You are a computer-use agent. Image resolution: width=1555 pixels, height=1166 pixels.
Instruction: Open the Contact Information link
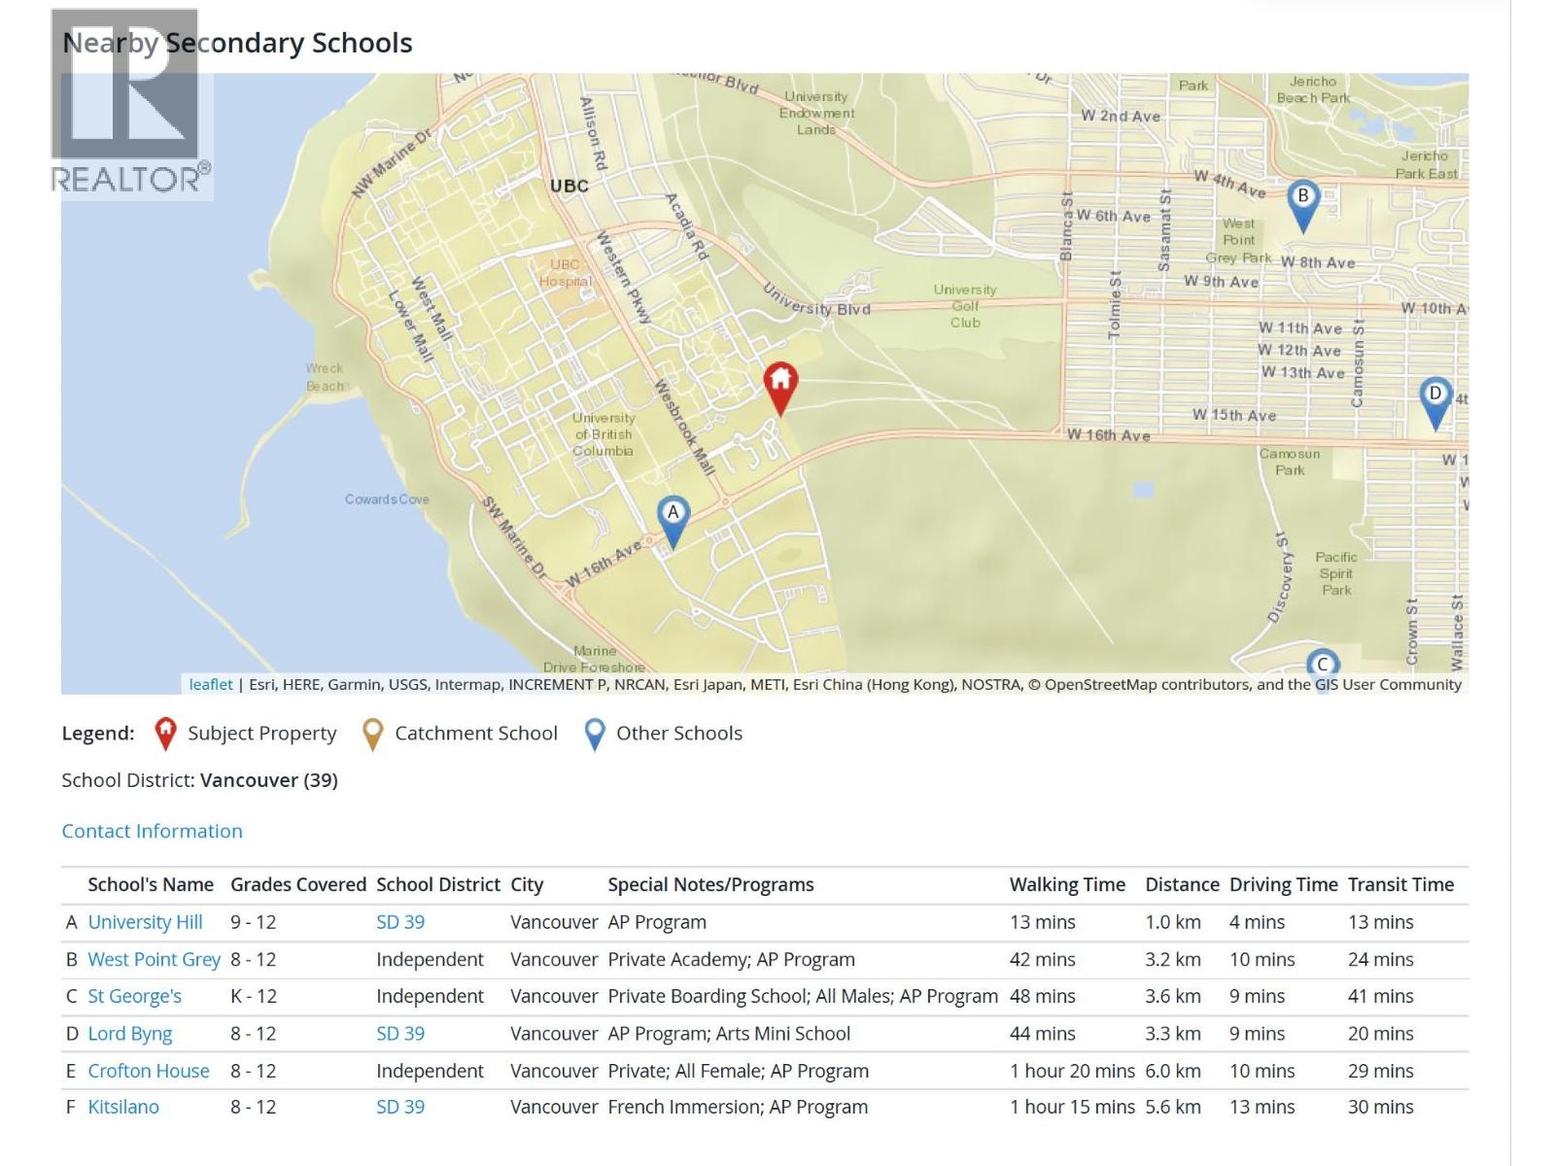pos(152,831)
